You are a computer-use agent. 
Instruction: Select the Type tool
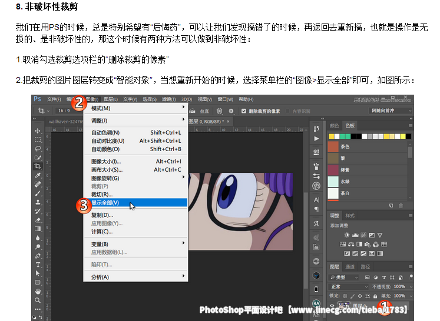pyautogui.click(x=38, y=265)
